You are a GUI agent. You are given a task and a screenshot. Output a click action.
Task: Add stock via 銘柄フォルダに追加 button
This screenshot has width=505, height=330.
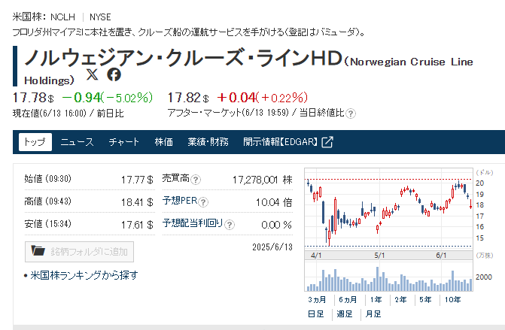[x=79, y=252]
